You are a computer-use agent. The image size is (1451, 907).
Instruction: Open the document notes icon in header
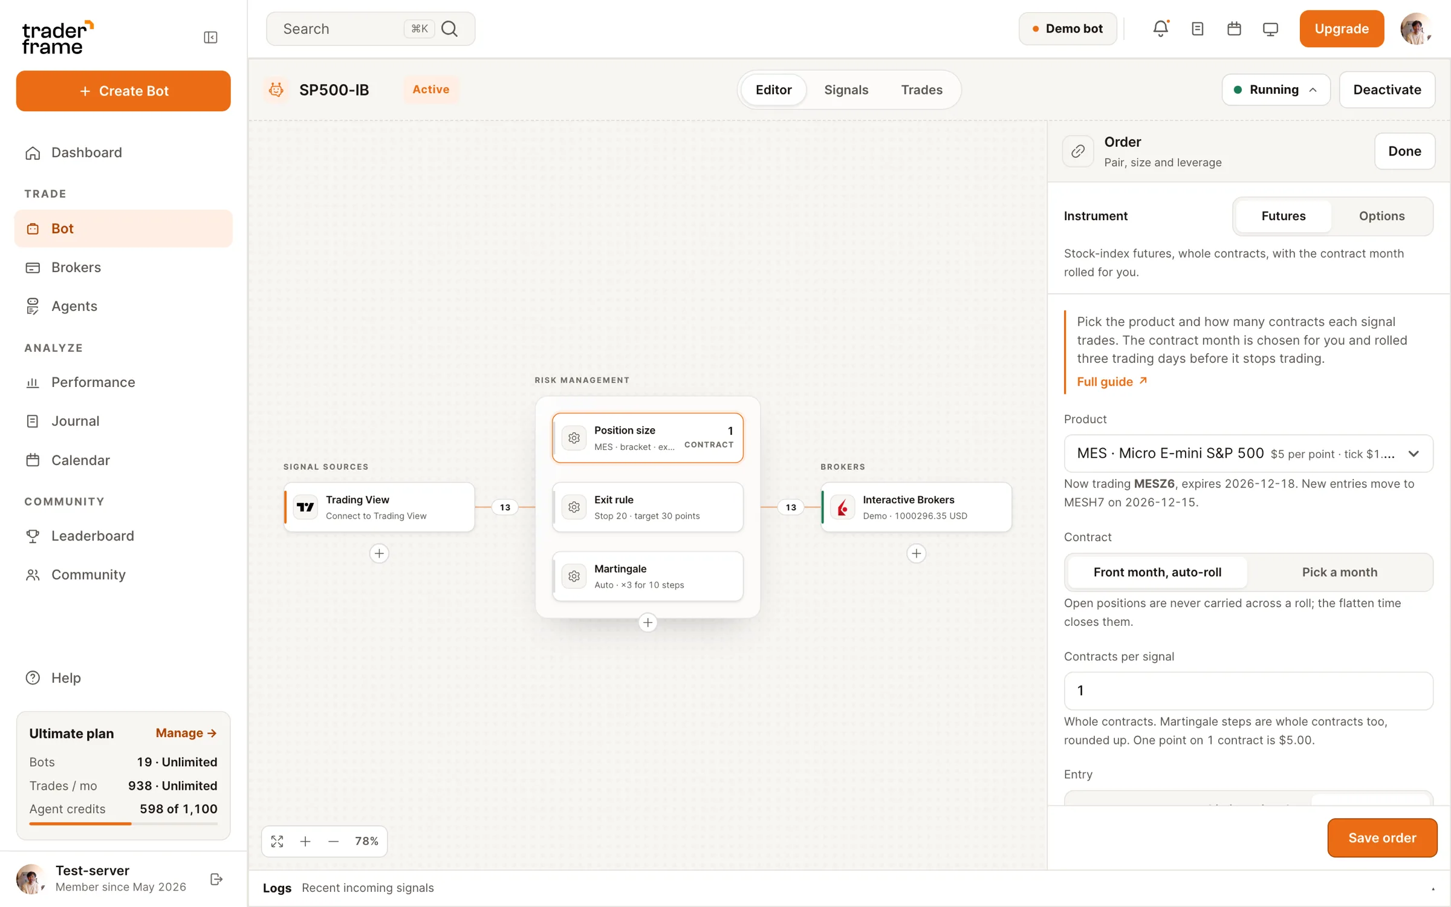point(1197,28)
